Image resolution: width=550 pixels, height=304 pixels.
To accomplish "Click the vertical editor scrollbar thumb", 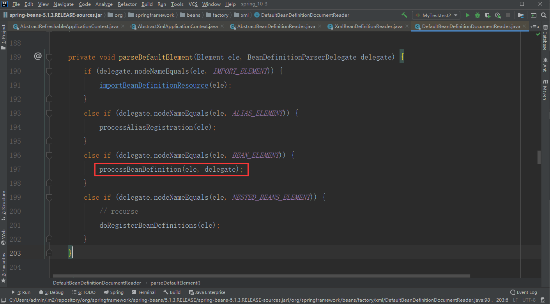I will (539, 157).
